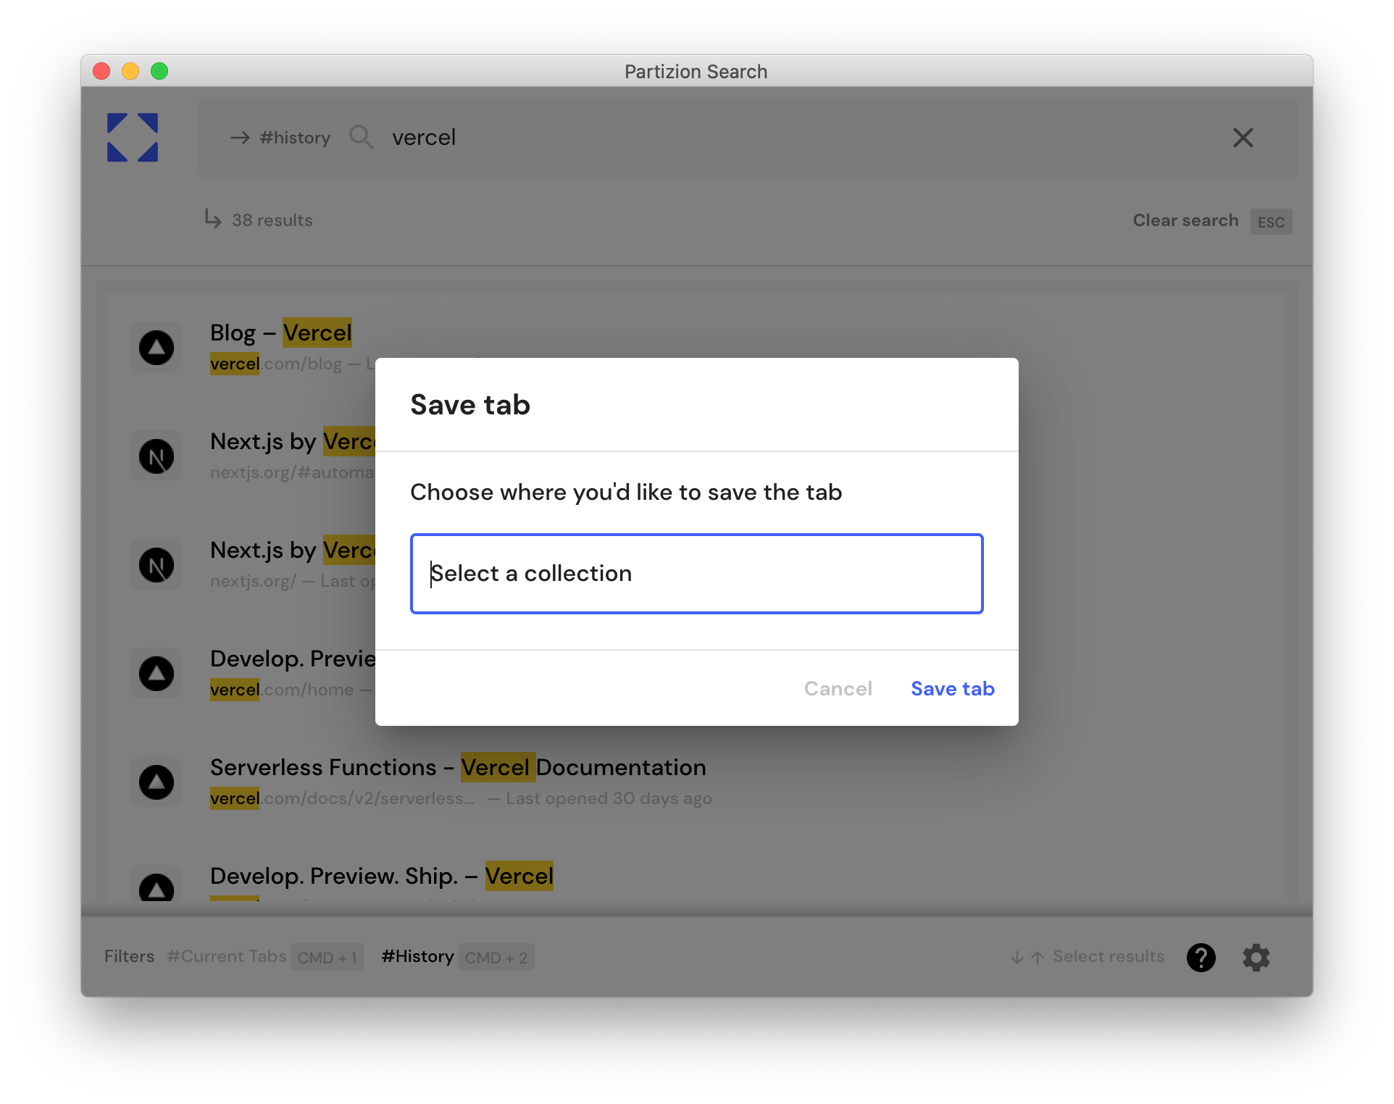Screen dimensions: 1394x1104
Task: Click the Vercel favicon on vercel.com/home row
Action: [156, 674]
